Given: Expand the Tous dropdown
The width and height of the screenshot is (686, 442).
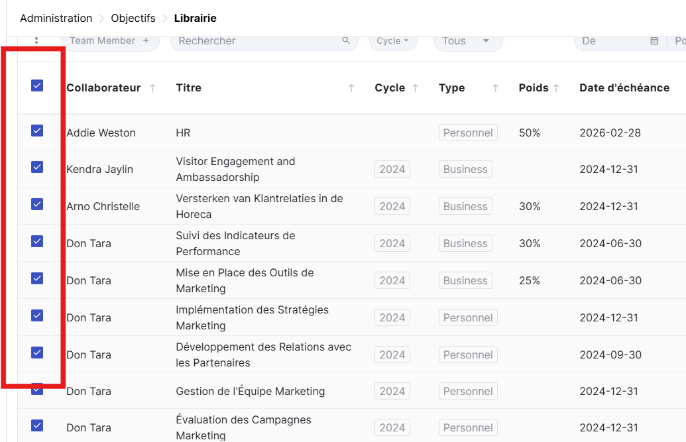Looking at the screenshot, I should [x=467, y=41].
